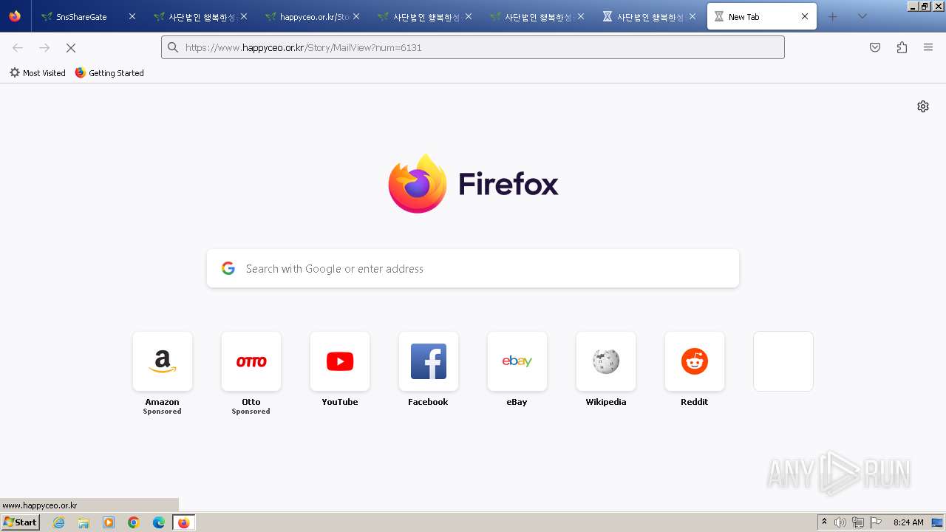The image size is (946, 532).
Task: Open Getting Started bookmark
Action: click(x=109, y=73)
